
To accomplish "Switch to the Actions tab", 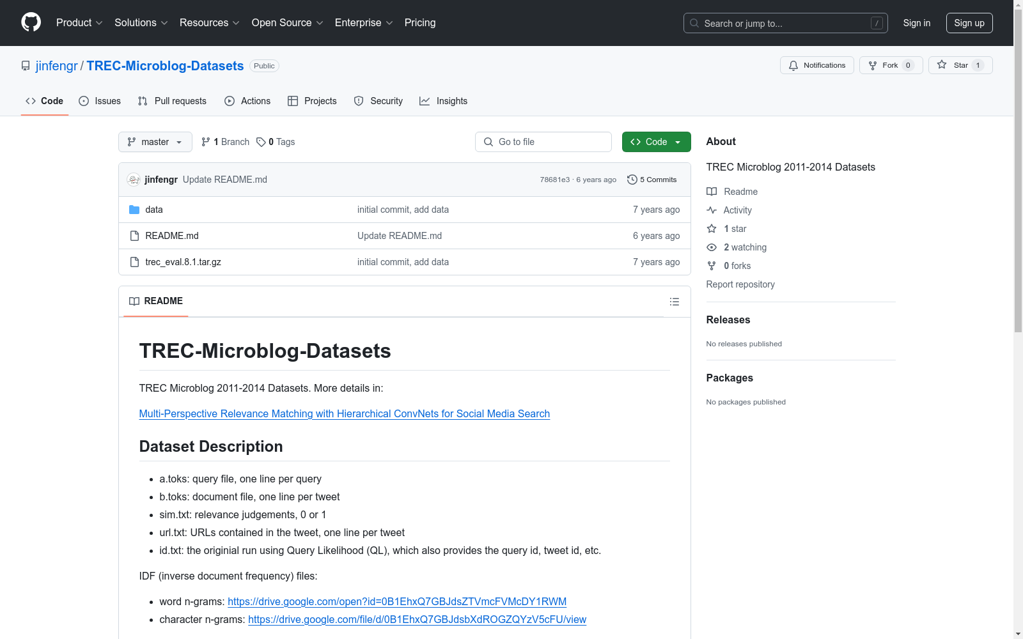I will 247,101.
